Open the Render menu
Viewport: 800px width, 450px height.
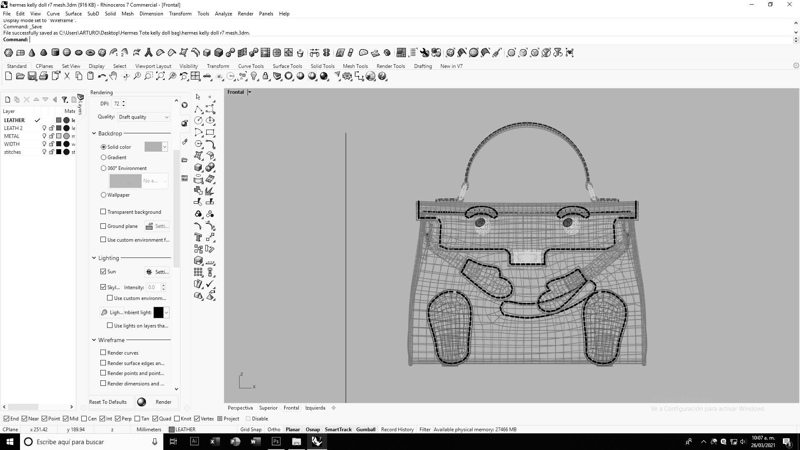pos(245,14)
